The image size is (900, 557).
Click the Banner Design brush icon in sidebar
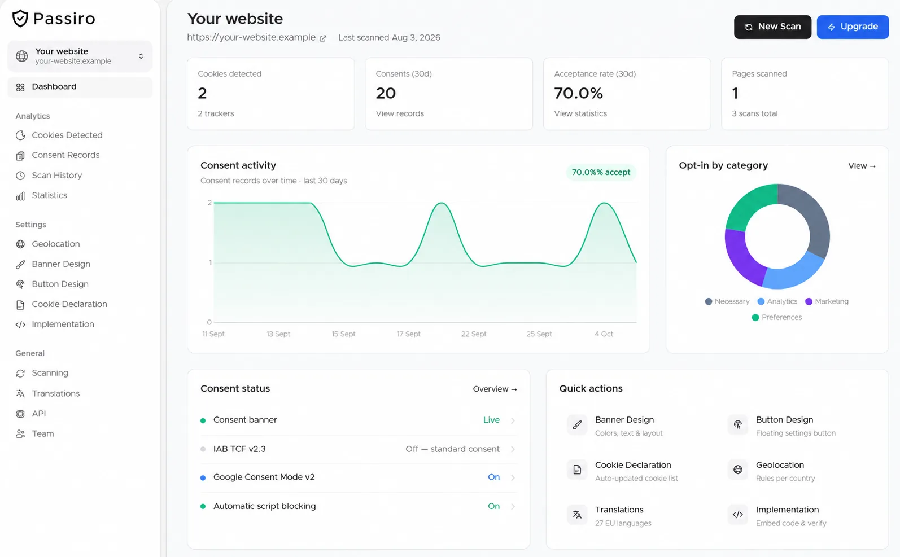point(20,264)
